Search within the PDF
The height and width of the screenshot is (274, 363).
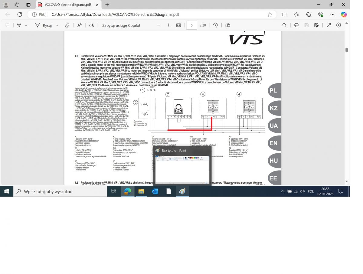click(x=284, y=25)
